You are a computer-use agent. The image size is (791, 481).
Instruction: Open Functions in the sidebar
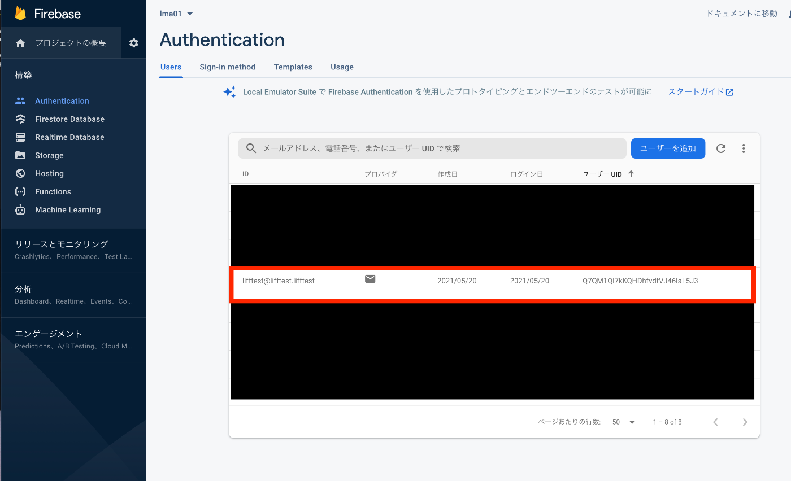(x=53, y=191)
